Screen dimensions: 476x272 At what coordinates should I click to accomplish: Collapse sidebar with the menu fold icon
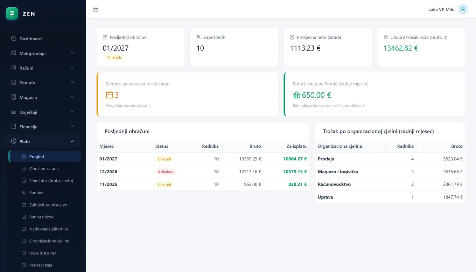coord(95,9)
